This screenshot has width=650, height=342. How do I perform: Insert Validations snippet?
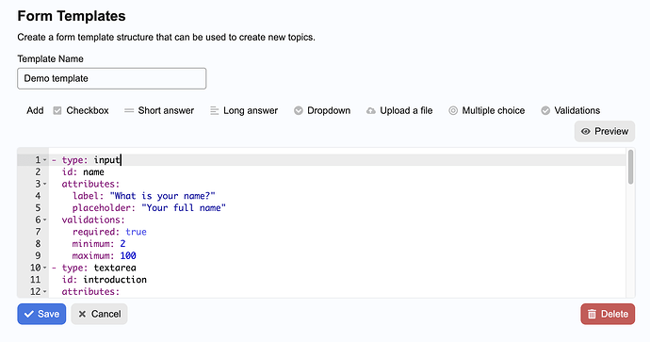571,110
